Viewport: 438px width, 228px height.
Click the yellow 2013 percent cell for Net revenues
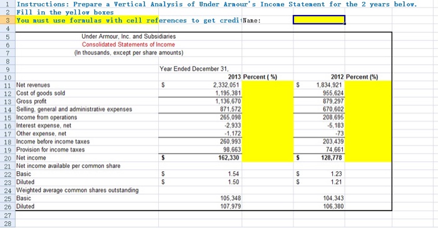coord(268,85)
